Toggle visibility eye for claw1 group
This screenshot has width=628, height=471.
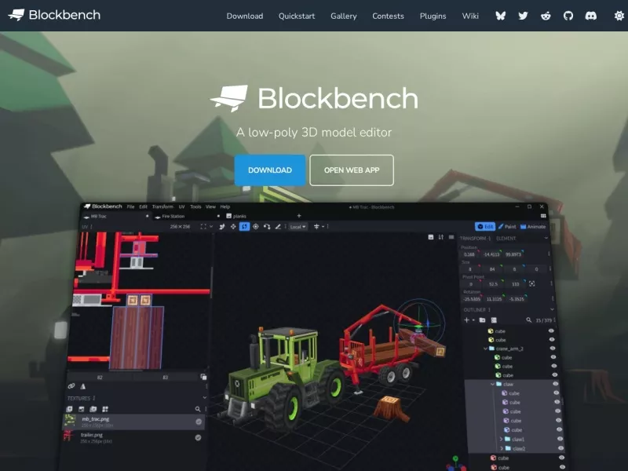(560, 439)
